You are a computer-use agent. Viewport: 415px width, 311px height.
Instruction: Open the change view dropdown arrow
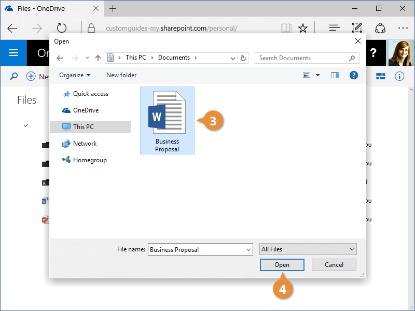point(318,75)
